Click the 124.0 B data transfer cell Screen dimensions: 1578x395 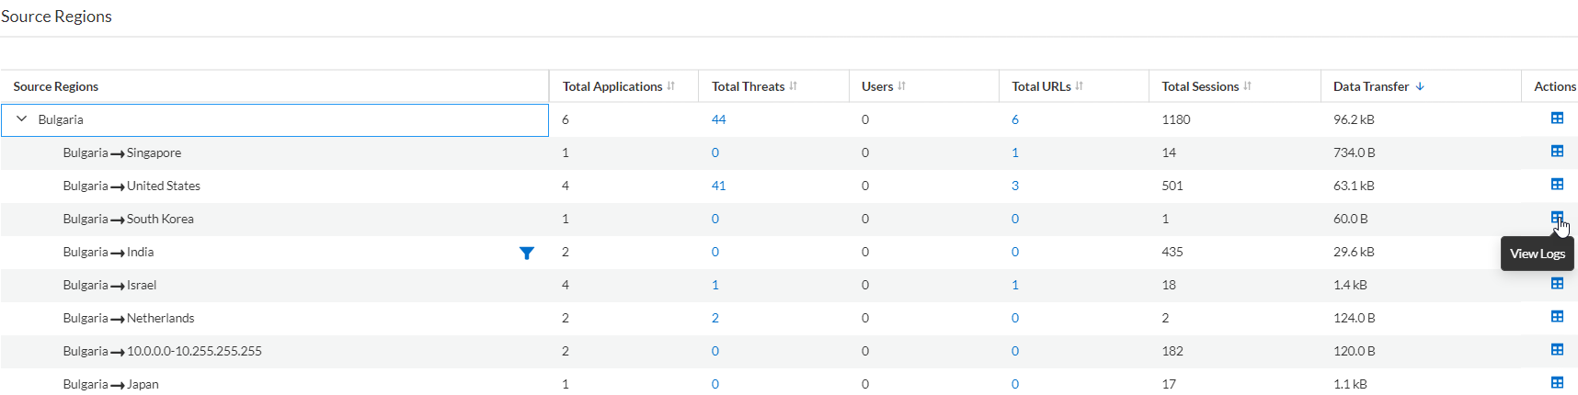click(x=1355, y=318)
